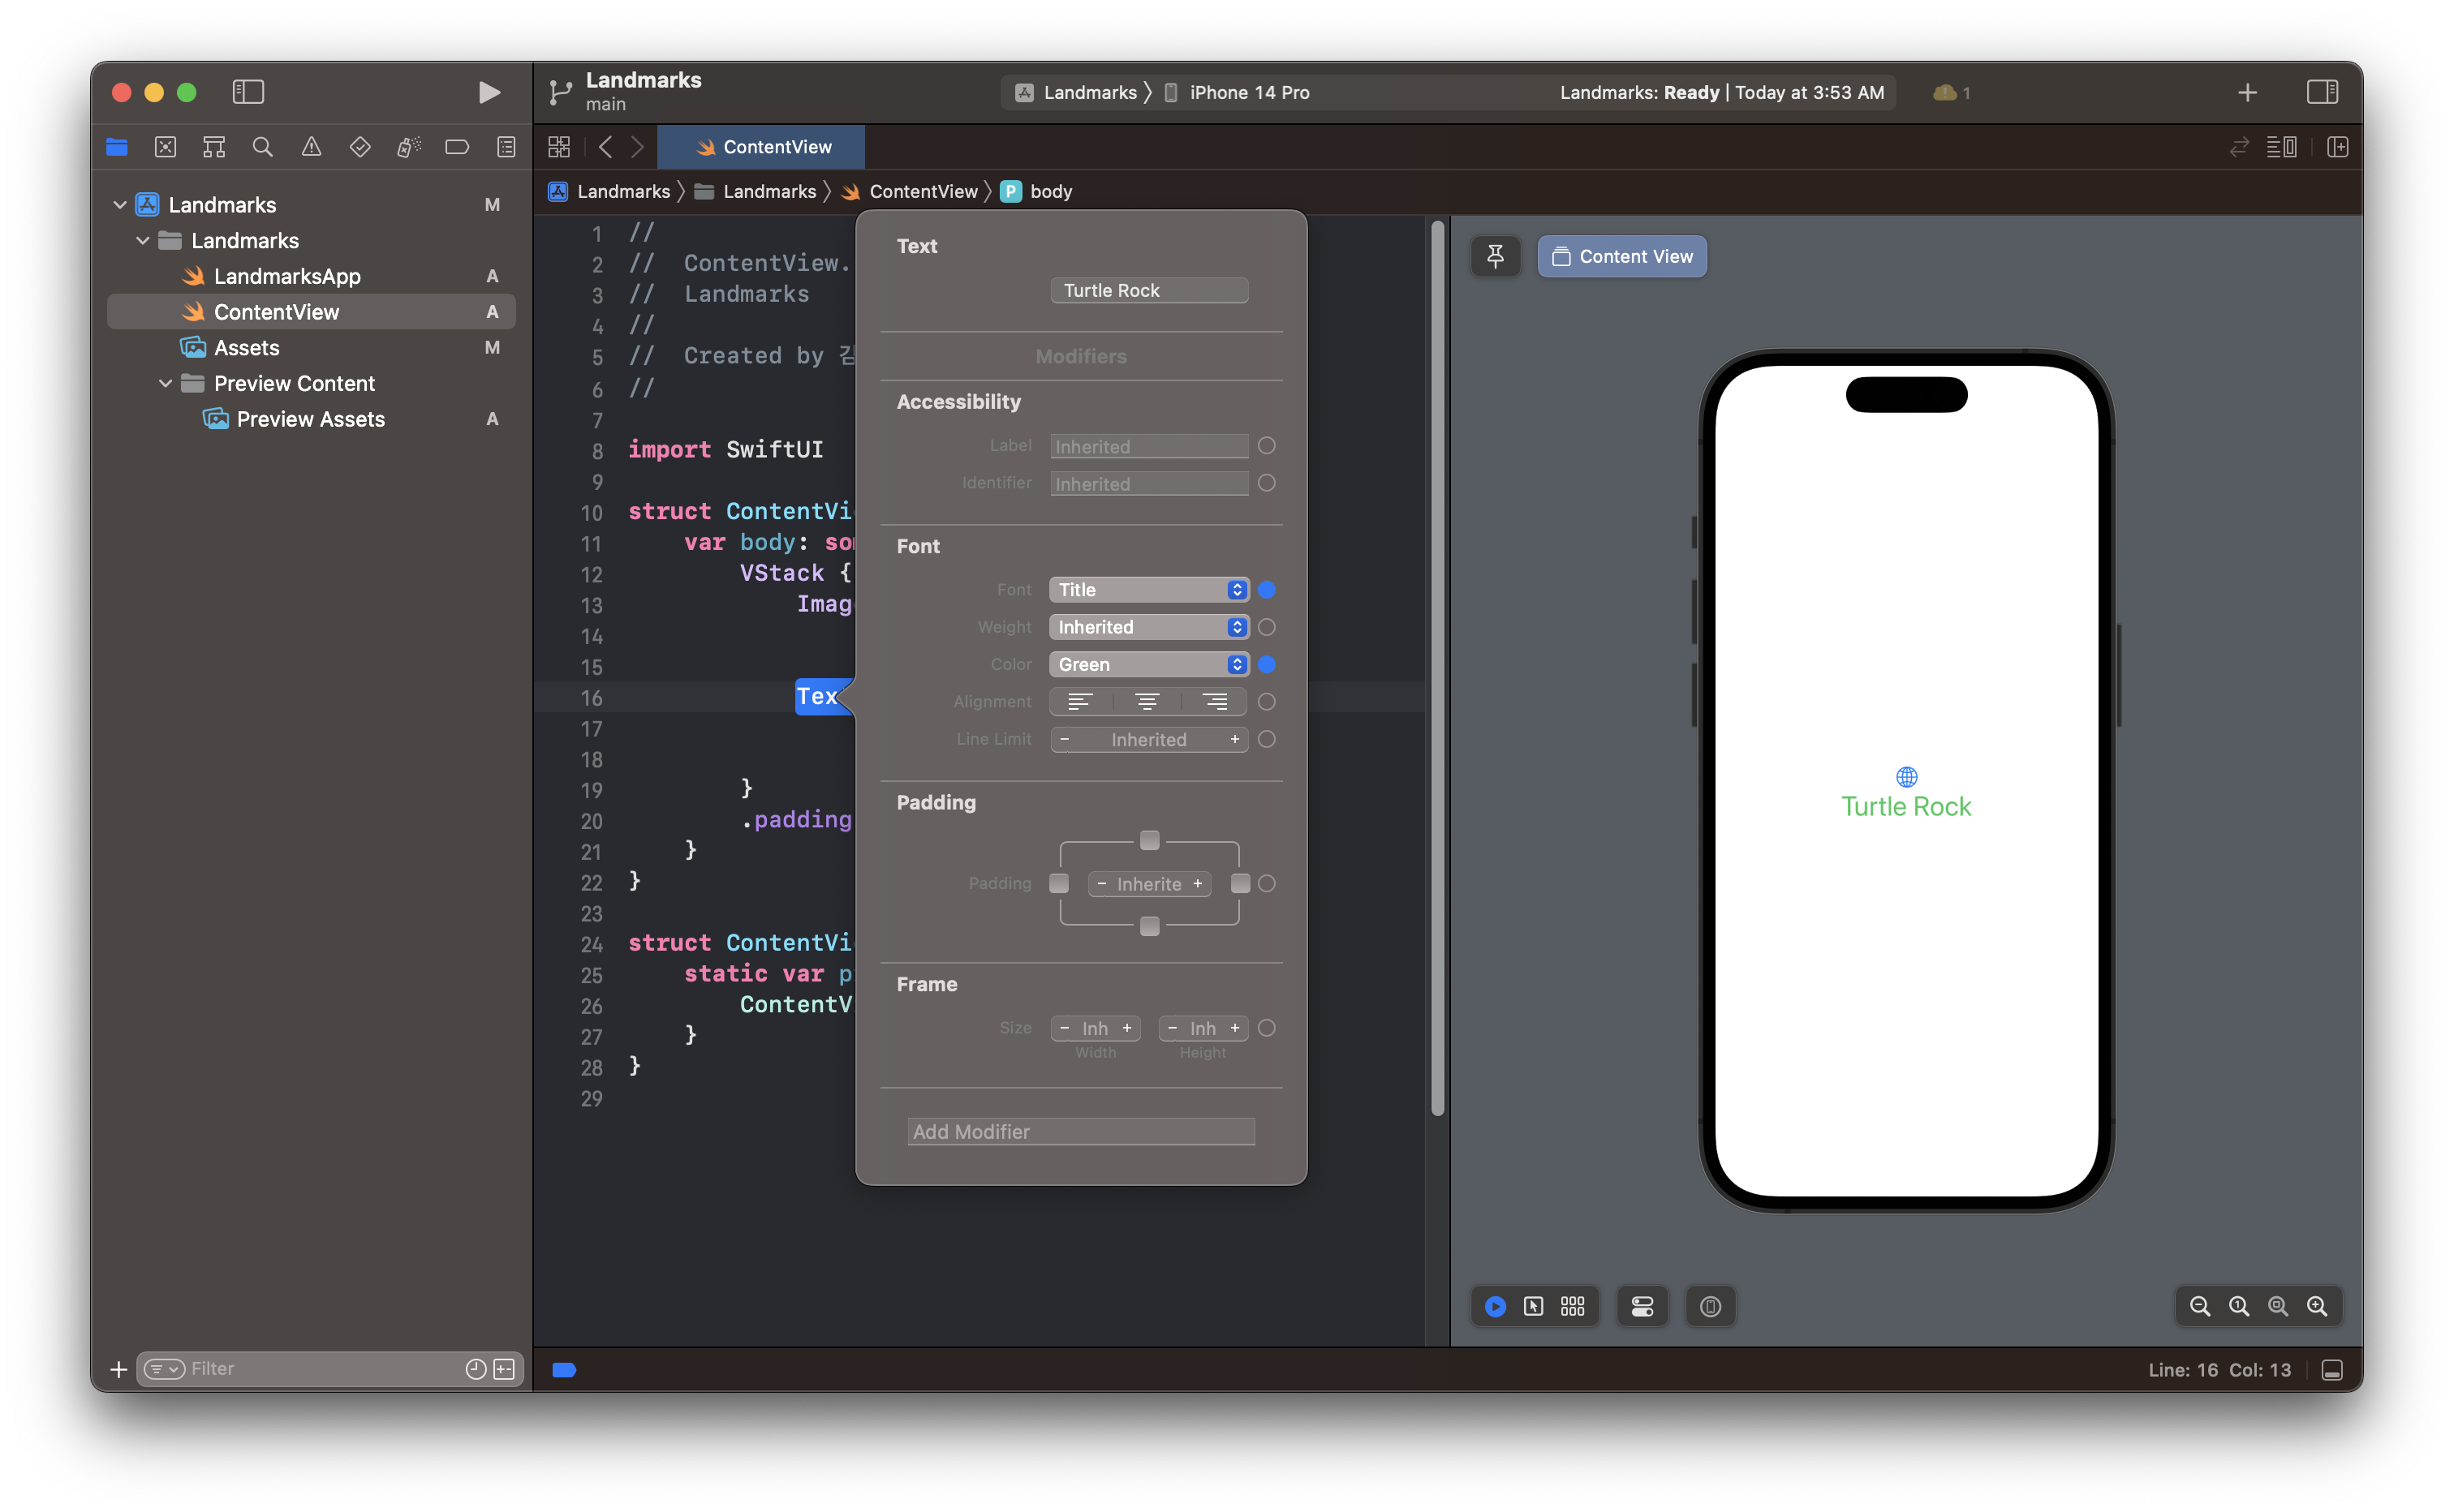Switch to Selectable preview mode

(x=1534, y=1306)
